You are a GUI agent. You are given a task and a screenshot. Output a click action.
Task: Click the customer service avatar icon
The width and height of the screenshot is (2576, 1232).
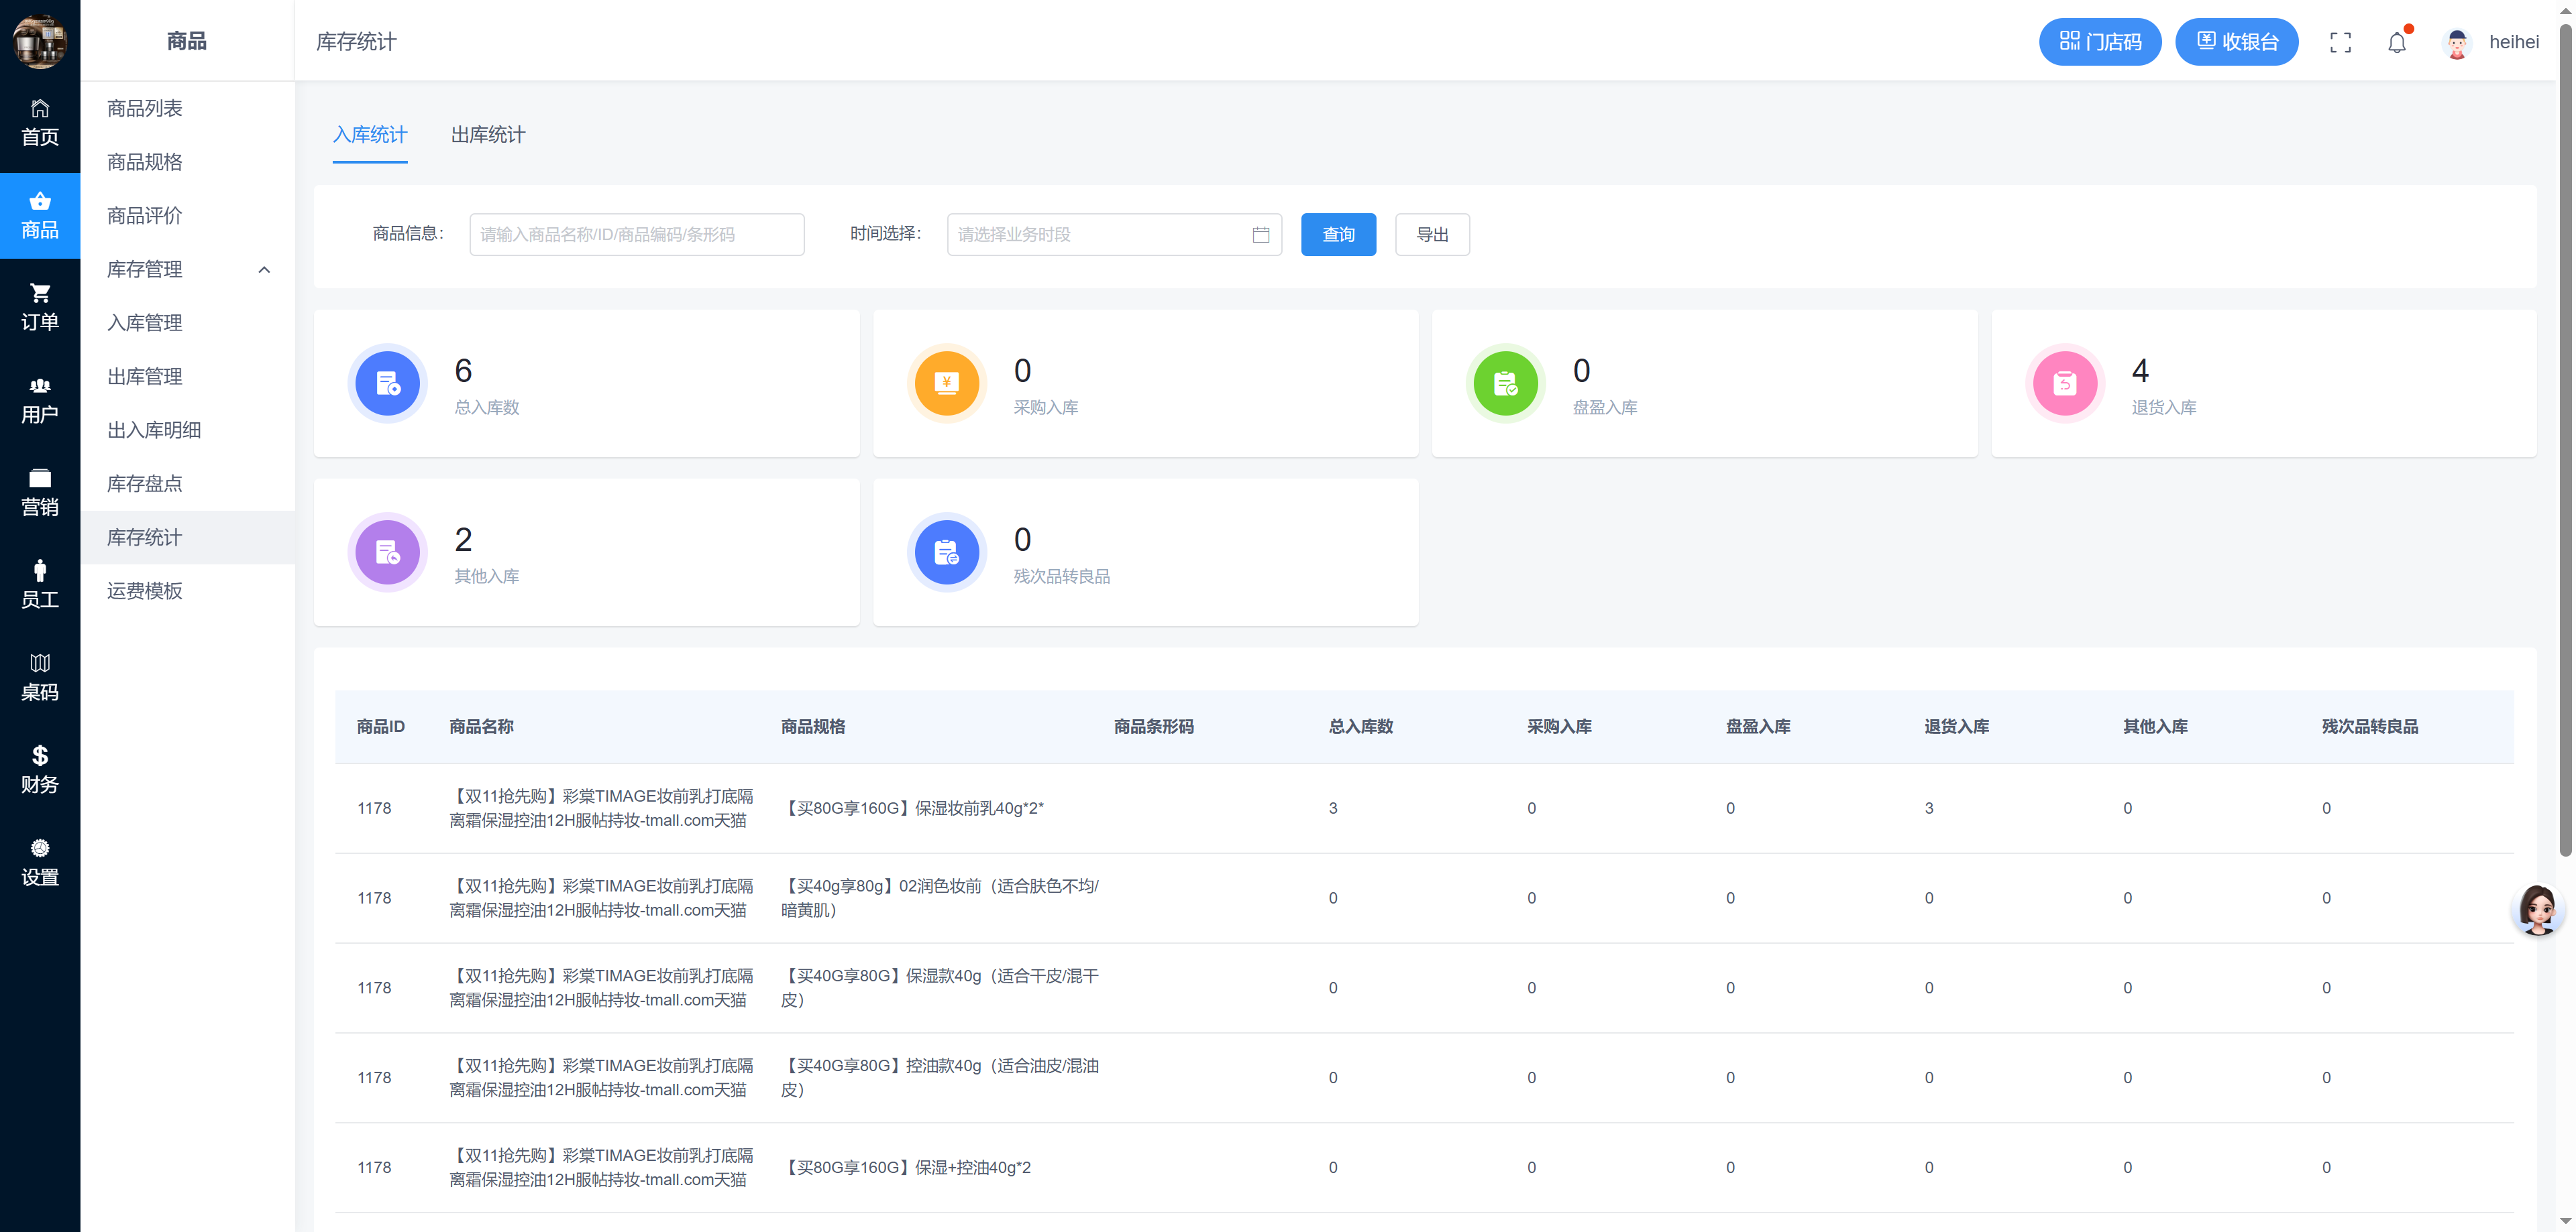[2537, 910]
